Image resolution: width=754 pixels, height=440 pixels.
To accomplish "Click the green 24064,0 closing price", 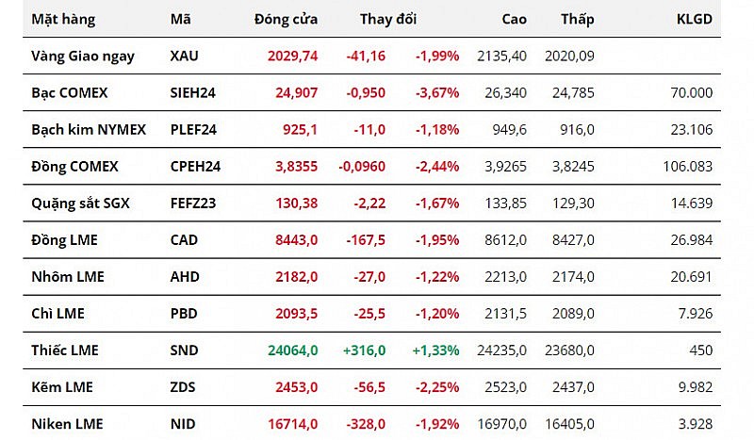I will [x=293, y=350].
